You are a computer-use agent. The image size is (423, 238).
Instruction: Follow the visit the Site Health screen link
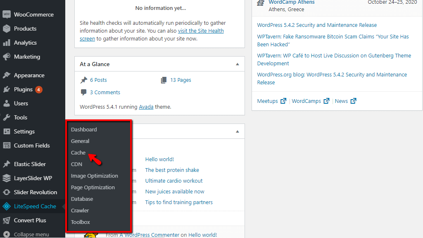pyautogui.click(x=201, y=31)
